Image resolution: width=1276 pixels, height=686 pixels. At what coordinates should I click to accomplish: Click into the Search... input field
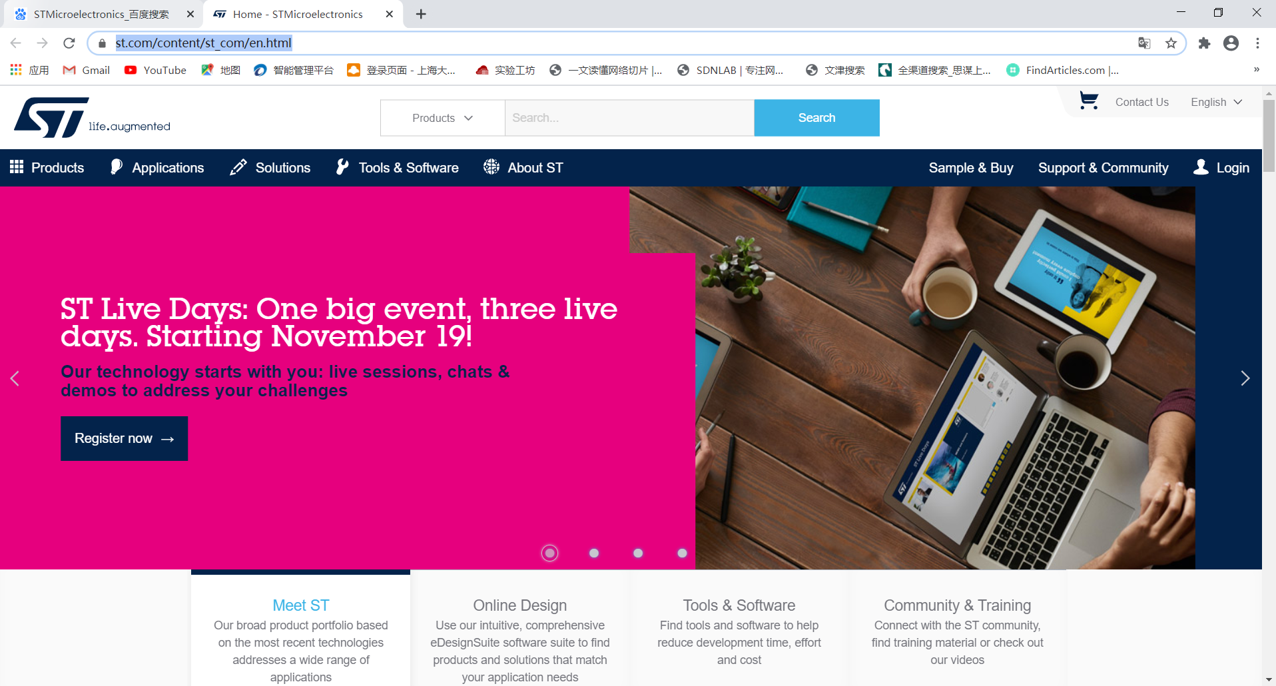pos(629,118)
